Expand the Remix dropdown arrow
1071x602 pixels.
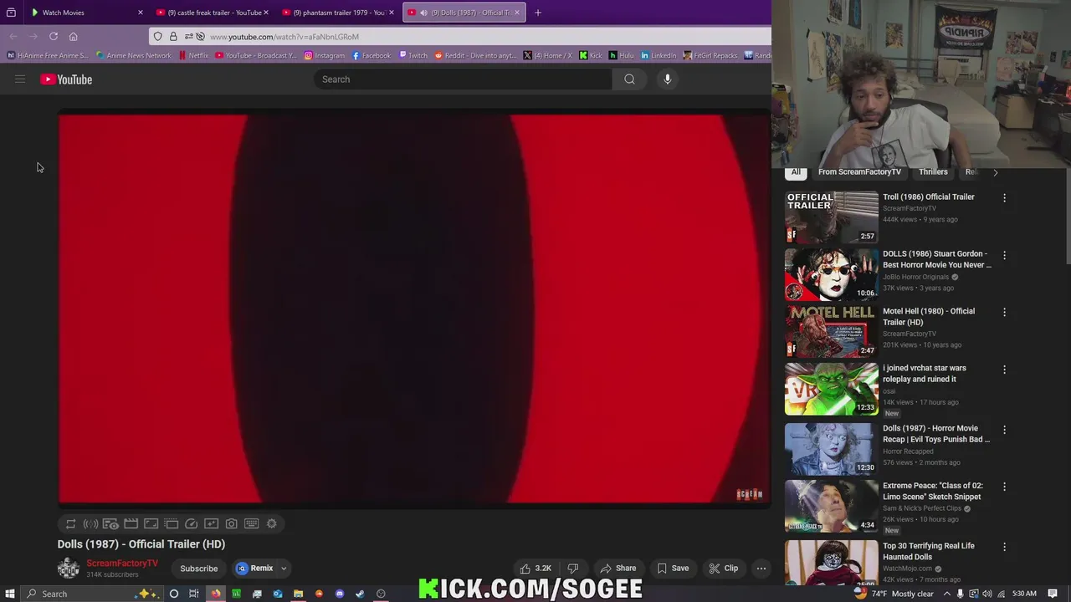[x=284, y=569]
